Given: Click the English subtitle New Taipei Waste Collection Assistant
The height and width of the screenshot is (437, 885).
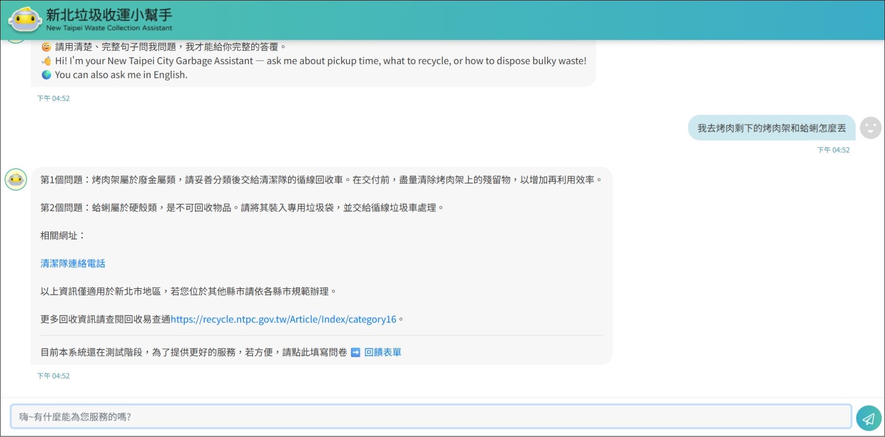Looking at the screenshot, I should [109, 29].
